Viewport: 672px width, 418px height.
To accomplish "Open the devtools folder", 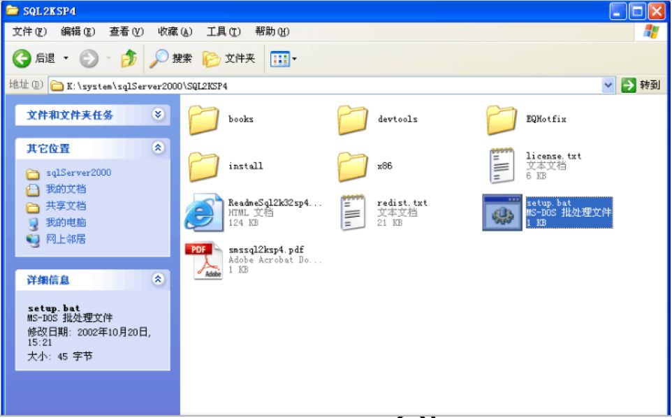I will tap(351, 120).
